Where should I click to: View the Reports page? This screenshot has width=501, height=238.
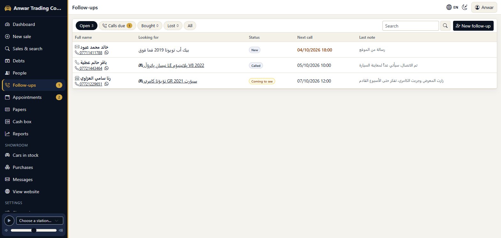34,134
